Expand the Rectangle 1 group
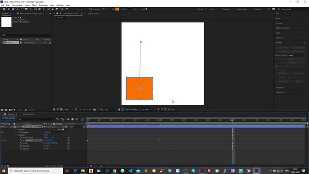This screenshot has width=309, height=174. 18,132
